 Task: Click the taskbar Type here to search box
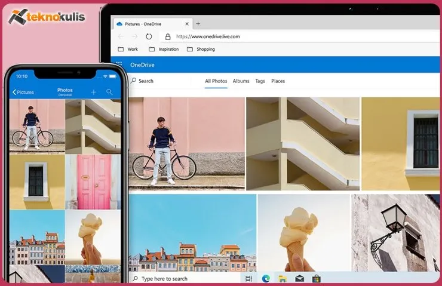tap(185, 278)
